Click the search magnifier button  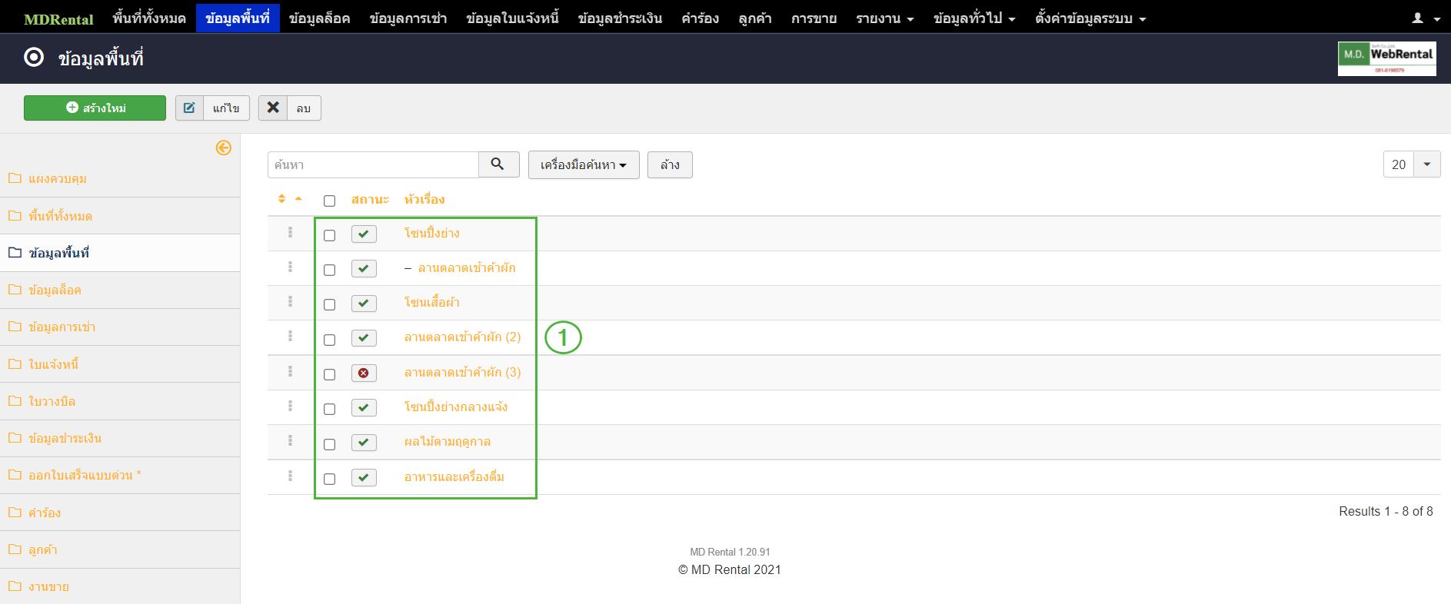click(x=498, y=164)
